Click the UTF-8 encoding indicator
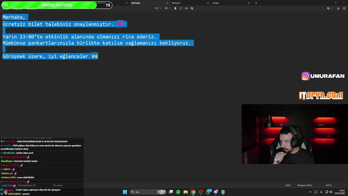Image resolution: width=348 pixels, height=196 pixels. pos(328,185)
